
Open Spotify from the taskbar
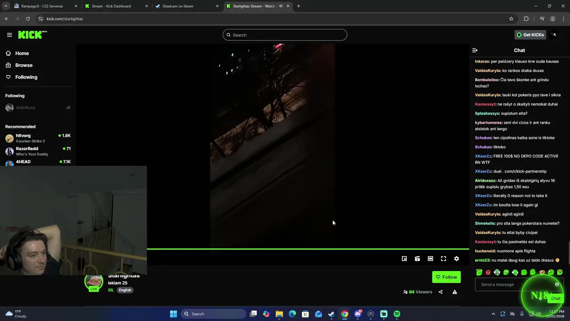(x=397, y=314)
